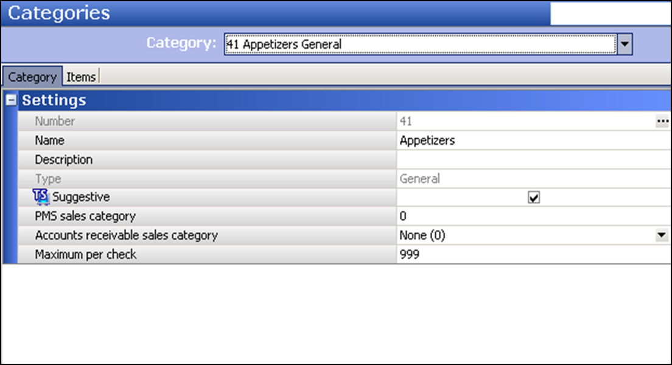This screenshot has height=365, width=672.
Task: Switch to the Items tab
Action: [x=81, y=77]
